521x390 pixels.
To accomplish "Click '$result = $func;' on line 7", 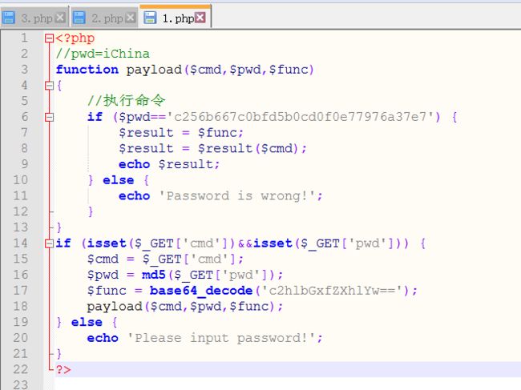I will point(181,133).
